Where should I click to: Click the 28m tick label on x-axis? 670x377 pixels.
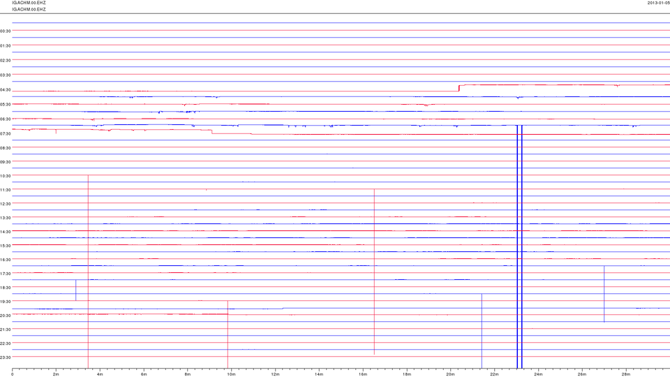tap(625, 374)
